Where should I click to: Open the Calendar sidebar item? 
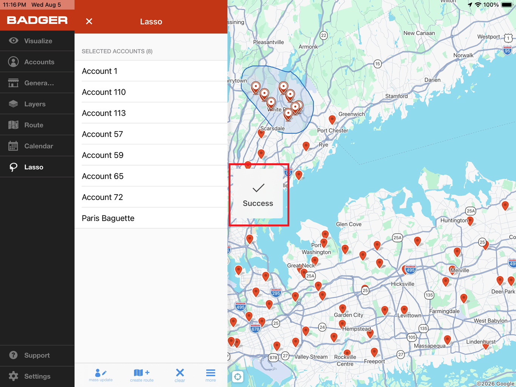[37, 146]
